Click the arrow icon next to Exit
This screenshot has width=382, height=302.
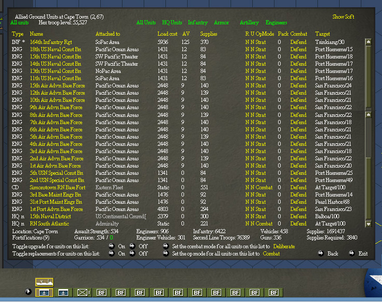pos(352,253)
